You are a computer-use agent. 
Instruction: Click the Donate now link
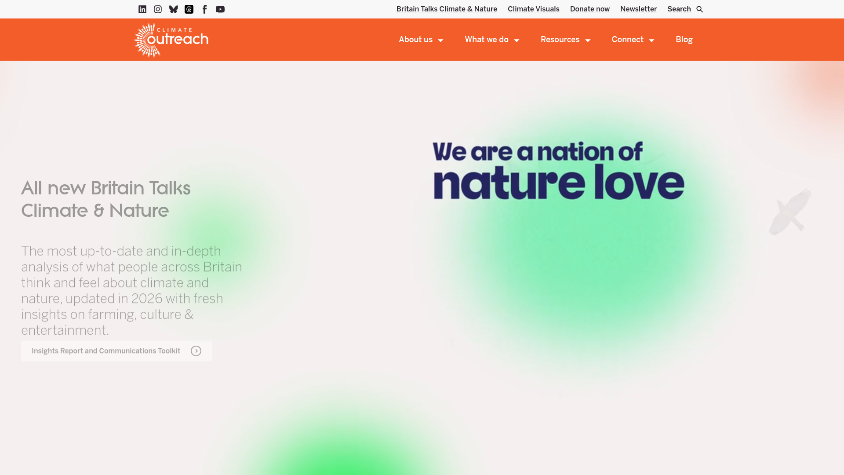(589, 9)
